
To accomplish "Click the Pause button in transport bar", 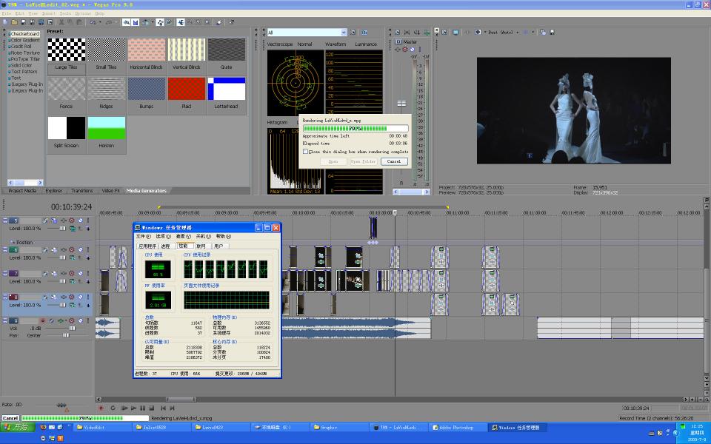I will tap(143, 408).
